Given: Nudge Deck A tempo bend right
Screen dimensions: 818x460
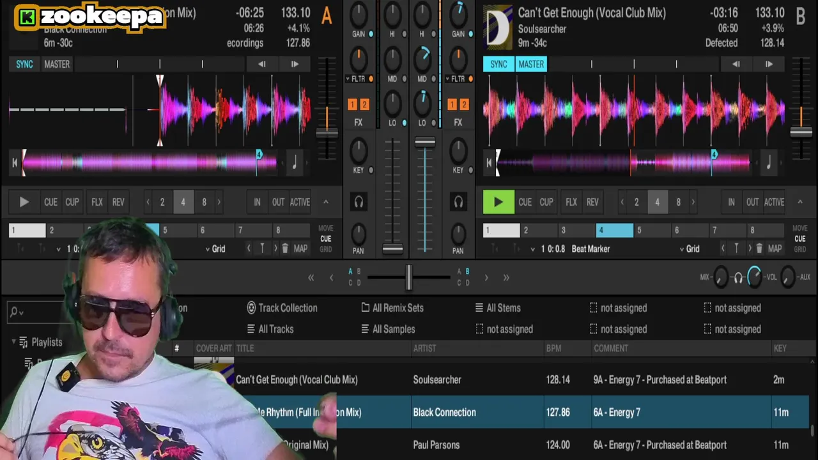Looking at the screenshot, I should click(295, 64).
